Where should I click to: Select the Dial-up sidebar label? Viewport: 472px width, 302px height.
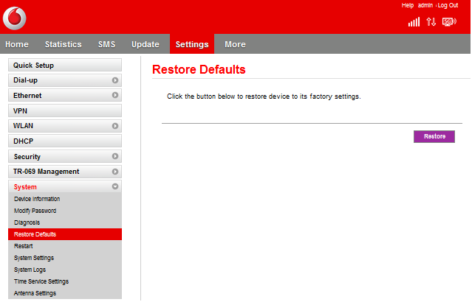tap(26, 80)
